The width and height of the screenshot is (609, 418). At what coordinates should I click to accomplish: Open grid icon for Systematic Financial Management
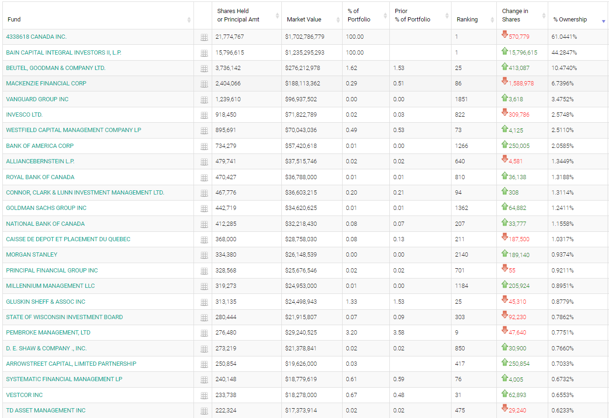(204, 380)
